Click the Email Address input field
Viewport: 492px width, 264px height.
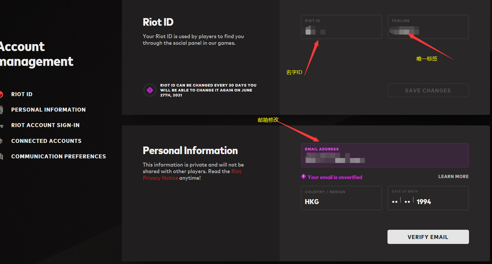384,155
